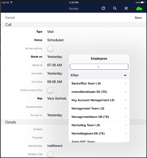Focus the Employees search field
The width and height of the screenshot is (147, 158).
pos(99,67)
